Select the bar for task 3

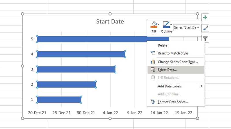pos(76,69)
